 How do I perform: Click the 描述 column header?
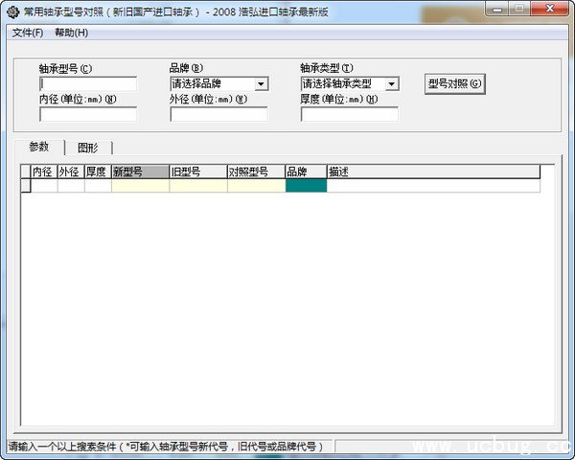(x=432, y=172)
